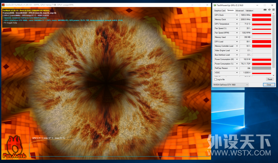Open the Memory Used sensor dropdown

coord(237,37)
